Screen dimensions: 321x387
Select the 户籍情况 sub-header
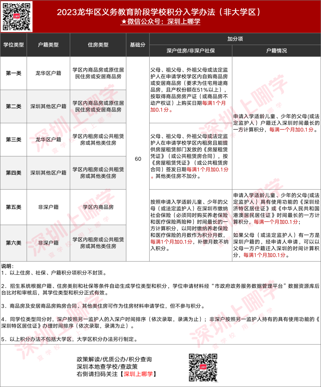click(x=276, y=51)
